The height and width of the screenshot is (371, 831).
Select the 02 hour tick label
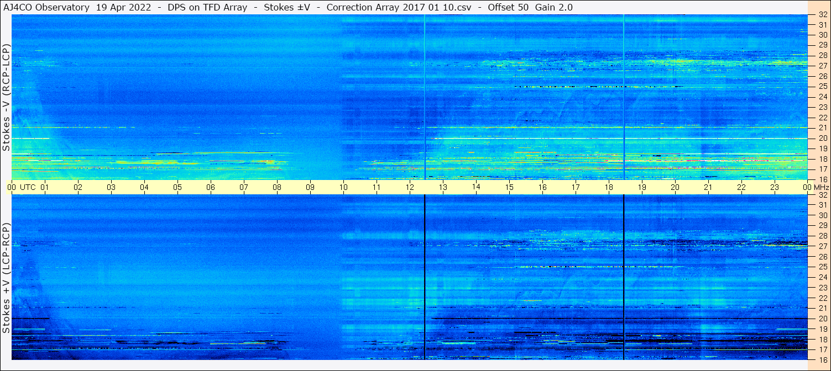point(78,187)
